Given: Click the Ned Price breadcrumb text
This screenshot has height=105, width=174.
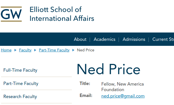Looking at the screenshot, I should (85, 50).
